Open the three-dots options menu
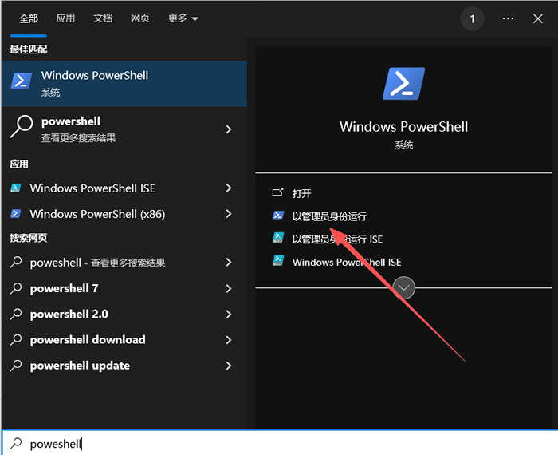The width and height of the screenshot is (558, 455). pos(508,18)
